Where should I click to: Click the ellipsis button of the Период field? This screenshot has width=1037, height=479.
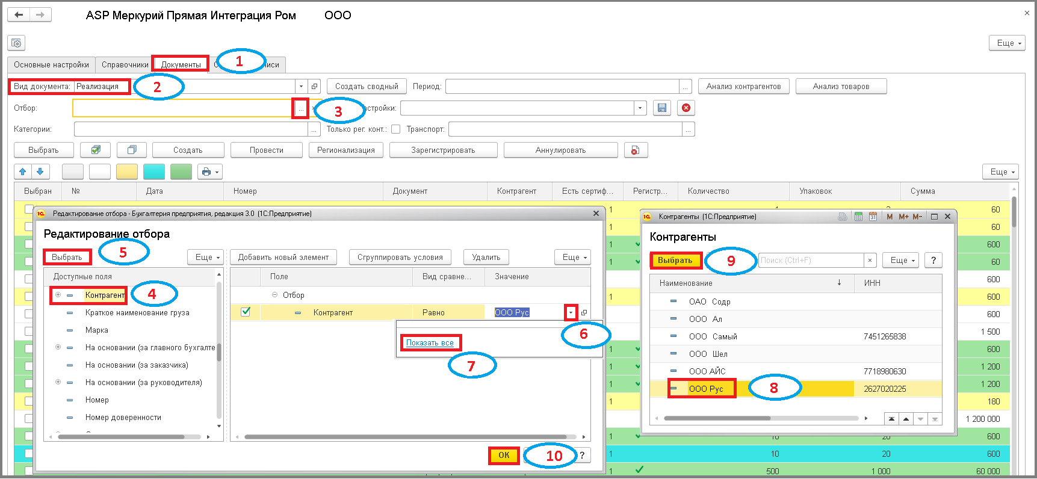click(685, 87)
